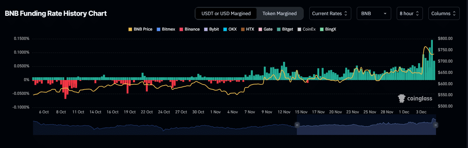
Task: Toggle the Bybit legend series
Action: [211, 29]
